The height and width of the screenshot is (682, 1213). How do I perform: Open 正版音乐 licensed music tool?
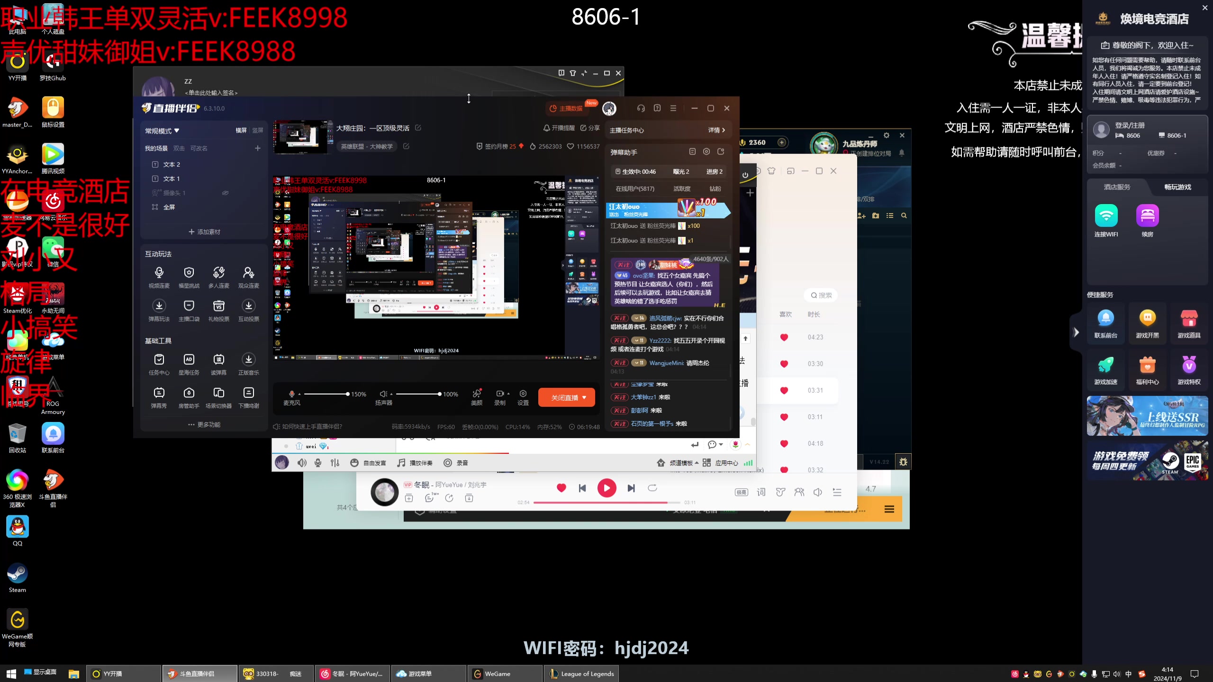click(248, 364)
